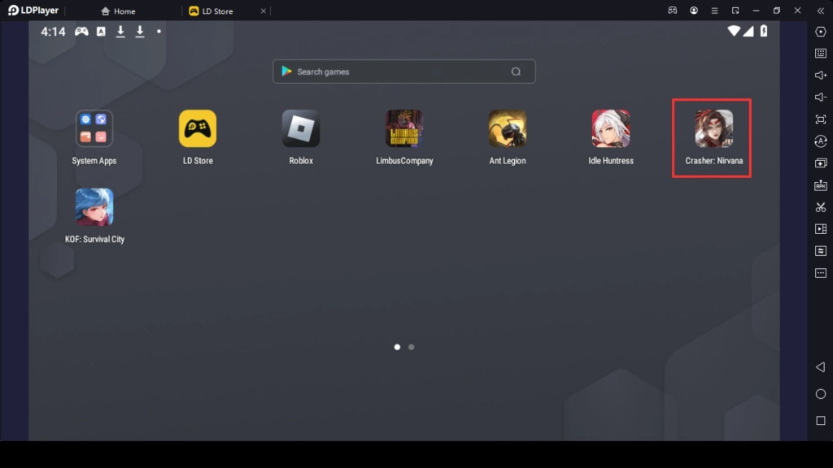The height and width of the screenshot is (468, 833).
Task: Open the System Apps folder
Action: coord(94,129)
